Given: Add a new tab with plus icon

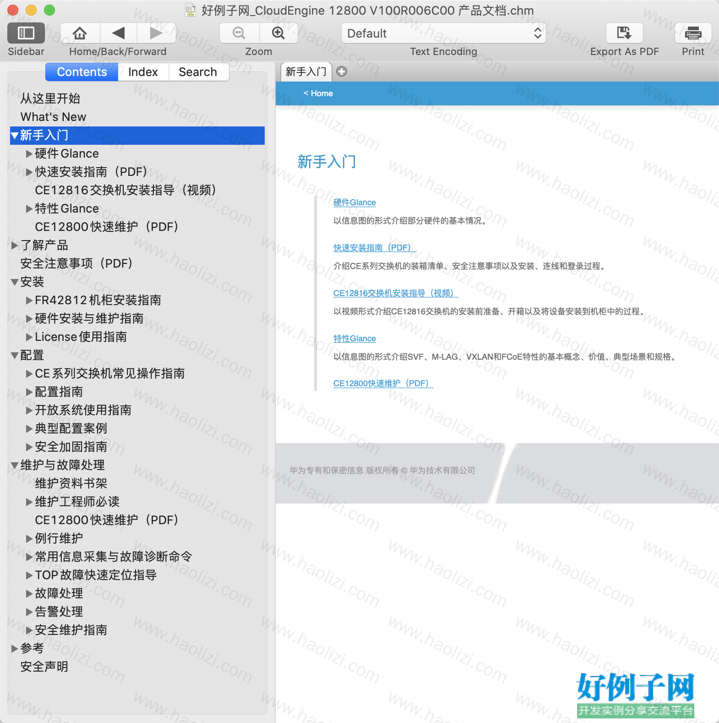Looking at the screenshot, I should [342, 71].
